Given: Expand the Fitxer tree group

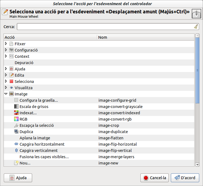Looking at the screenshot, I should click(6, 44).
